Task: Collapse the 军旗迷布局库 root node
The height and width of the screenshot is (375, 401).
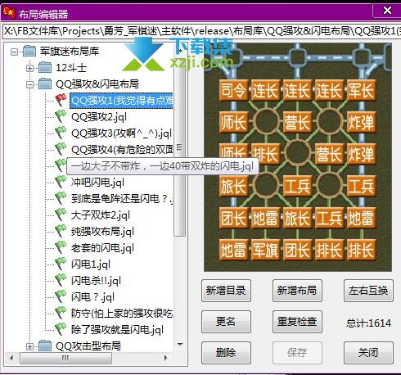Action: pyautogui.click(x=14, y=52)
